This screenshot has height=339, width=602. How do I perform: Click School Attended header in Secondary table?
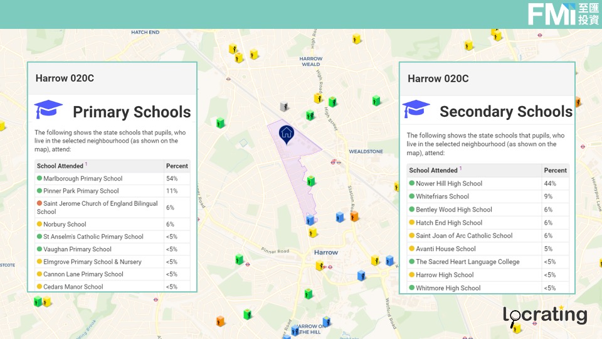click(433, 170)
